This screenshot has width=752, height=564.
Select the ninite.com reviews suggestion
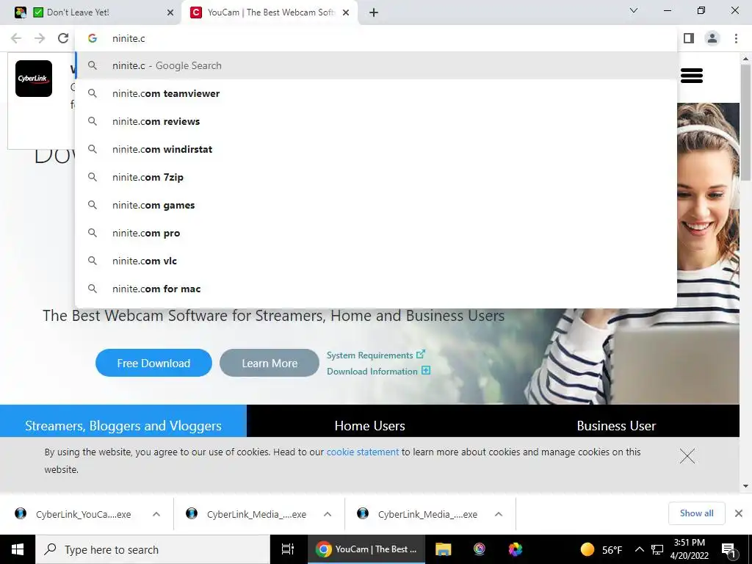click(x=376, y=121)
